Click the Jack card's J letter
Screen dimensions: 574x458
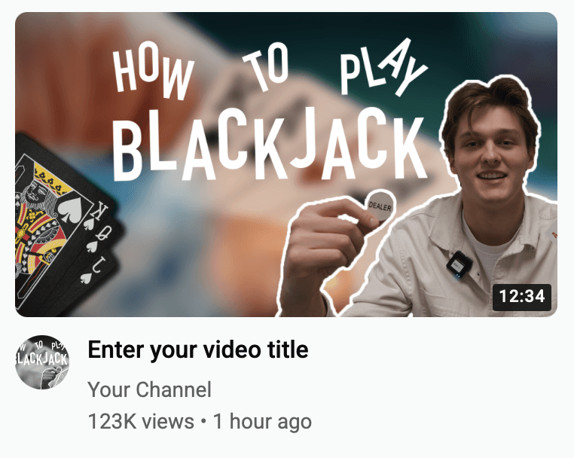tap(98, 265)
